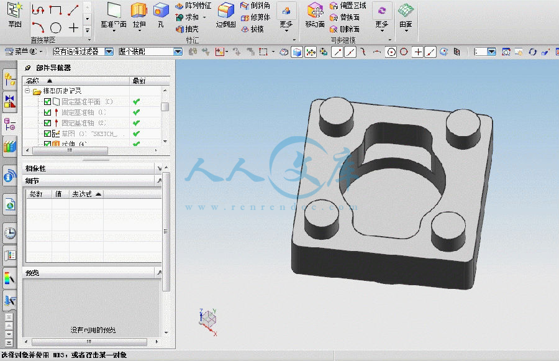Click the preview pane horizontal scrollbar
559x361 pixels.
89,342
